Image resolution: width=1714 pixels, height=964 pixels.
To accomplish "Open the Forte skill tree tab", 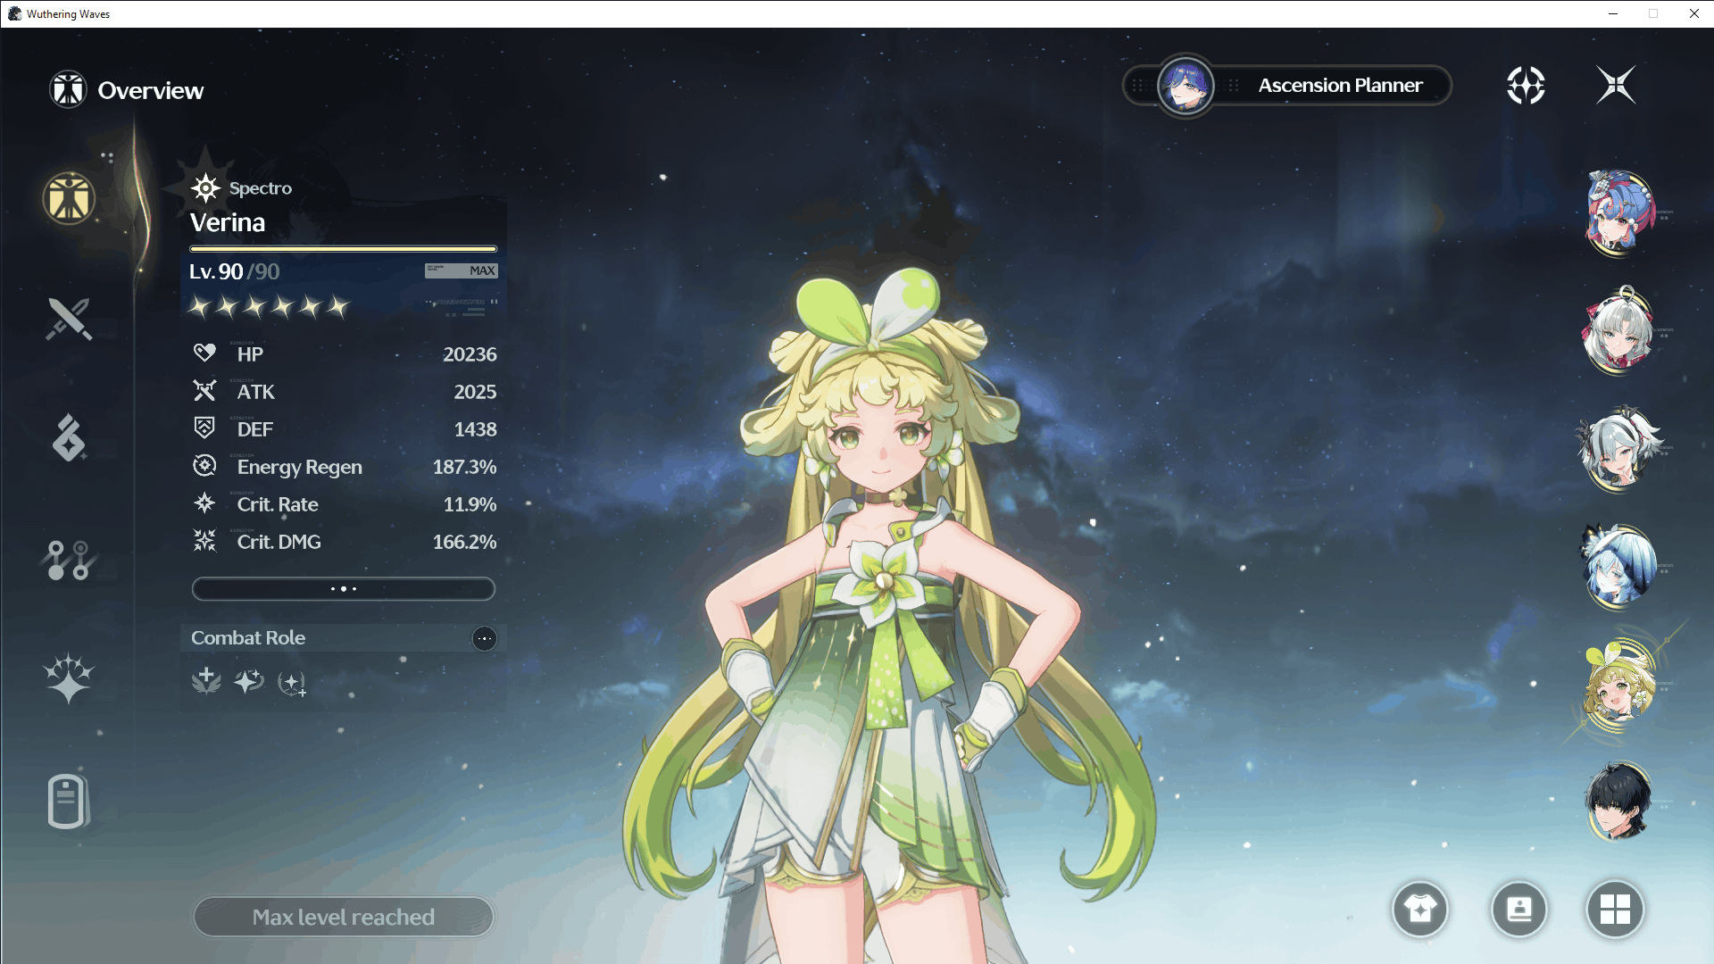I will tap(68, 561).
